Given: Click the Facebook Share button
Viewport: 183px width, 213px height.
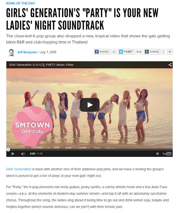Looking at the screenshot, I should coord(102,52).
